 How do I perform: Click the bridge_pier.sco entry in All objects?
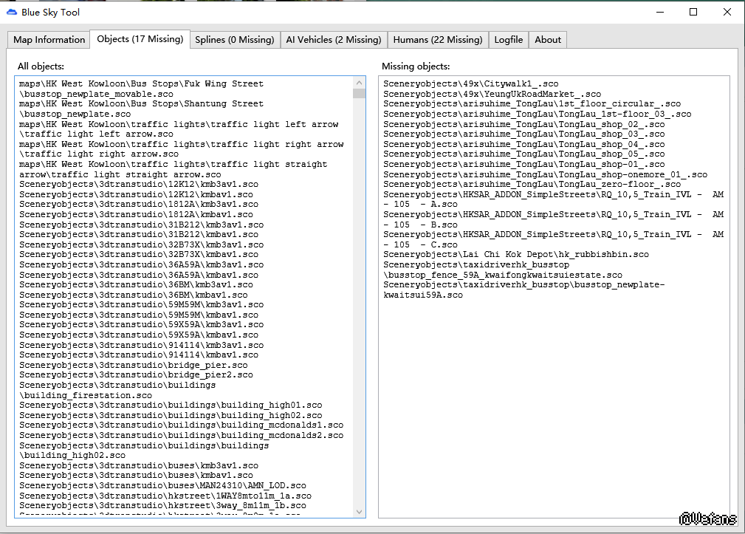(134, 365)
